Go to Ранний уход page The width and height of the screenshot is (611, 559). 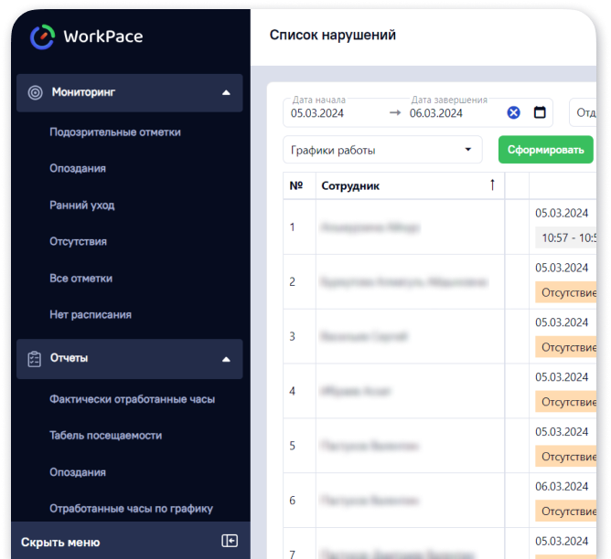pyautogui.click(x=82, y=206)
